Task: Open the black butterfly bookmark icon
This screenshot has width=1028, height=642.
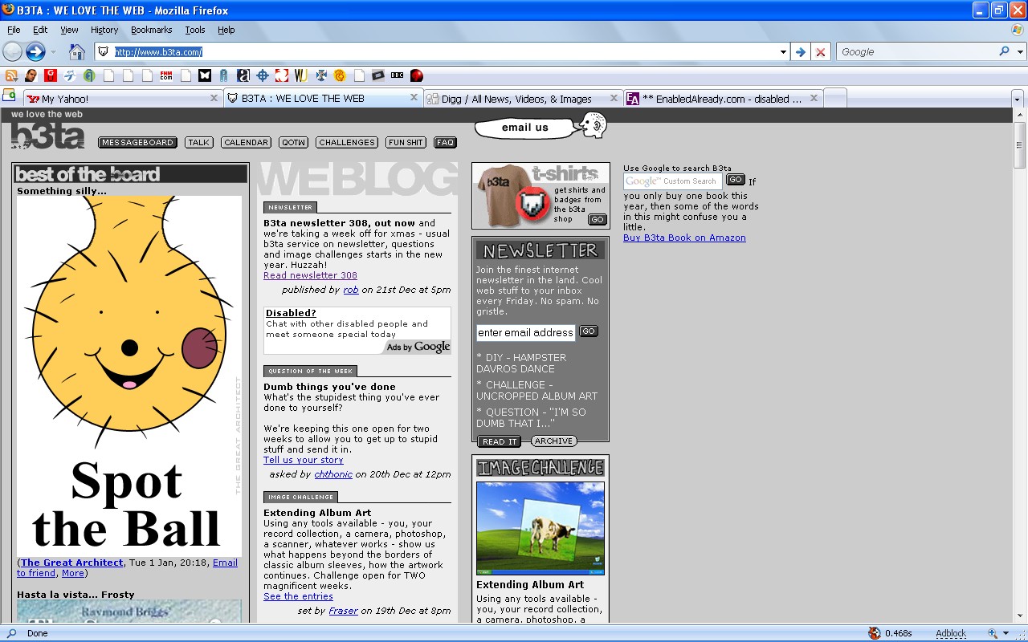Action: pyautogui.click(x=205, y=75)
